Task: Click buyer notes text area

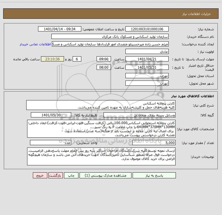Action: click(x=101, y=156)
